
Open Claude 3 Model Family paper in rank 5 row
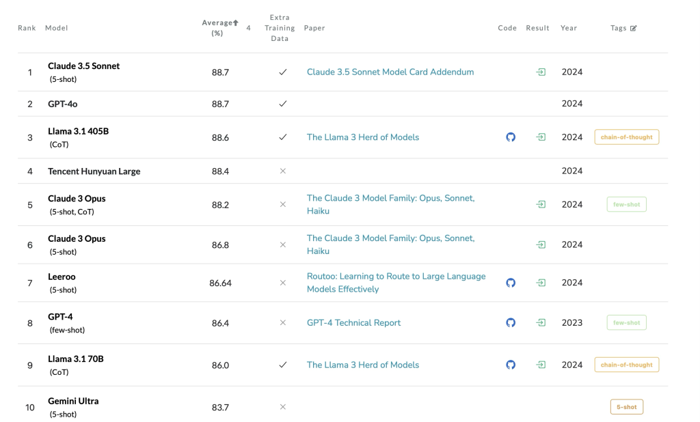pos(390,204)
